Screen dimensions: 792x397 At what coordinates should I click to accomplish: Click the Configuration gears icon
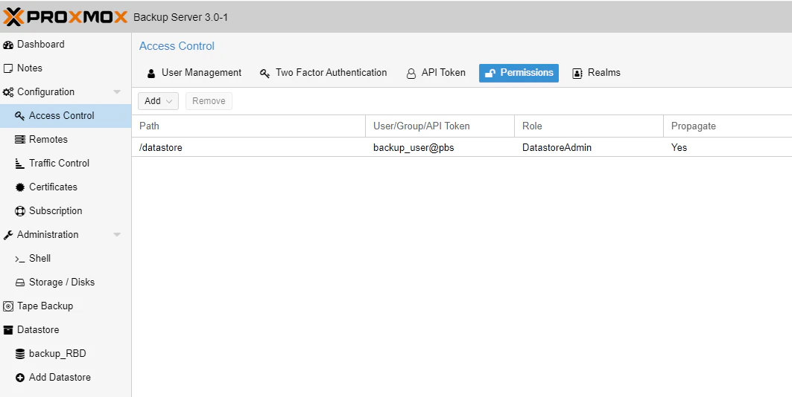[8, 92]
